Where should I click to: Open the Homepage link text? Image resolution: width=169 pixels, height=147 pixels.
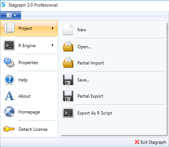click(x=29, y=112)
